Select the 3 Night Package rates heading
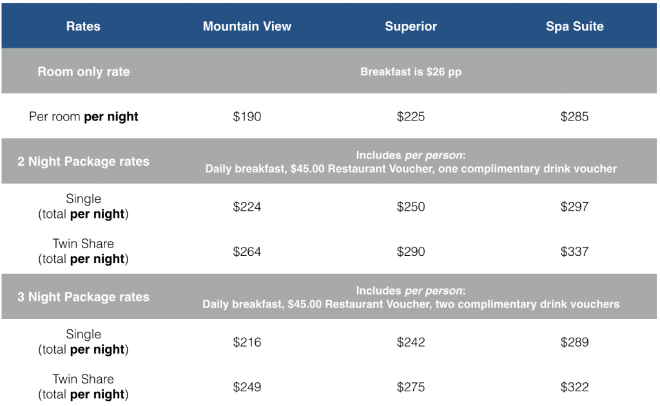660x406 pixels. 83,297
